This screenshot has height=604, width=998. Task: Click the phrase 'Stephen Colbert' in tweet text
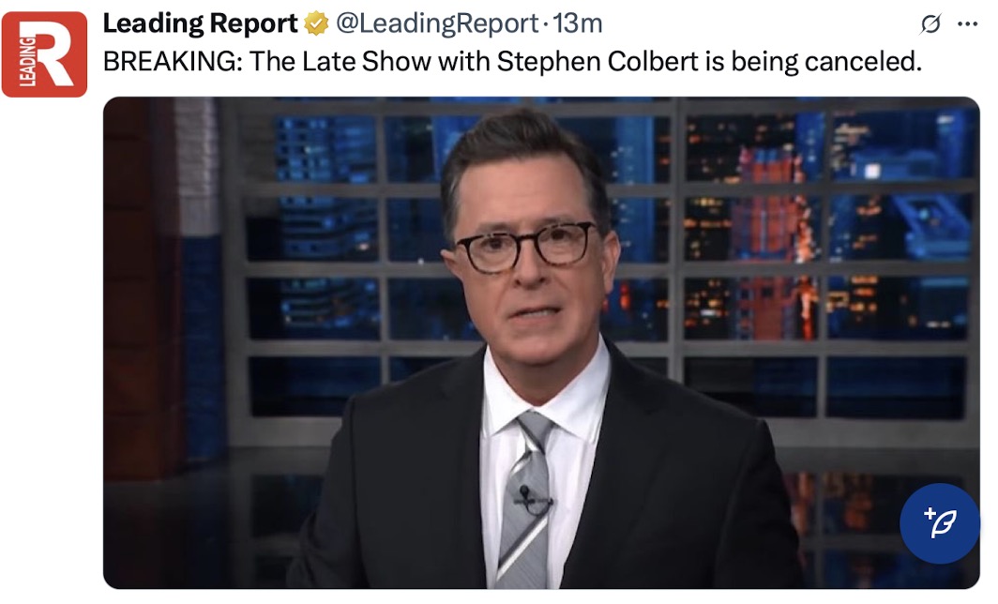[x=597, y=62]
